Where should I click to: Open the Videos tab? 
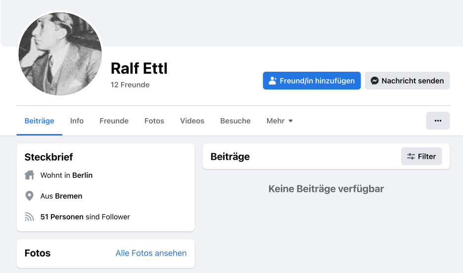point(192,121)
